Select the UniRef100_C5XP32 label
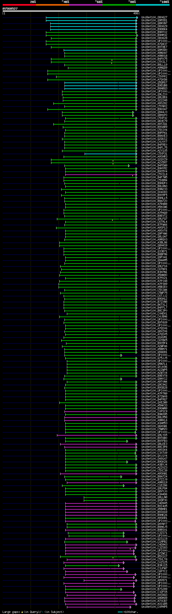 [154, 118]
